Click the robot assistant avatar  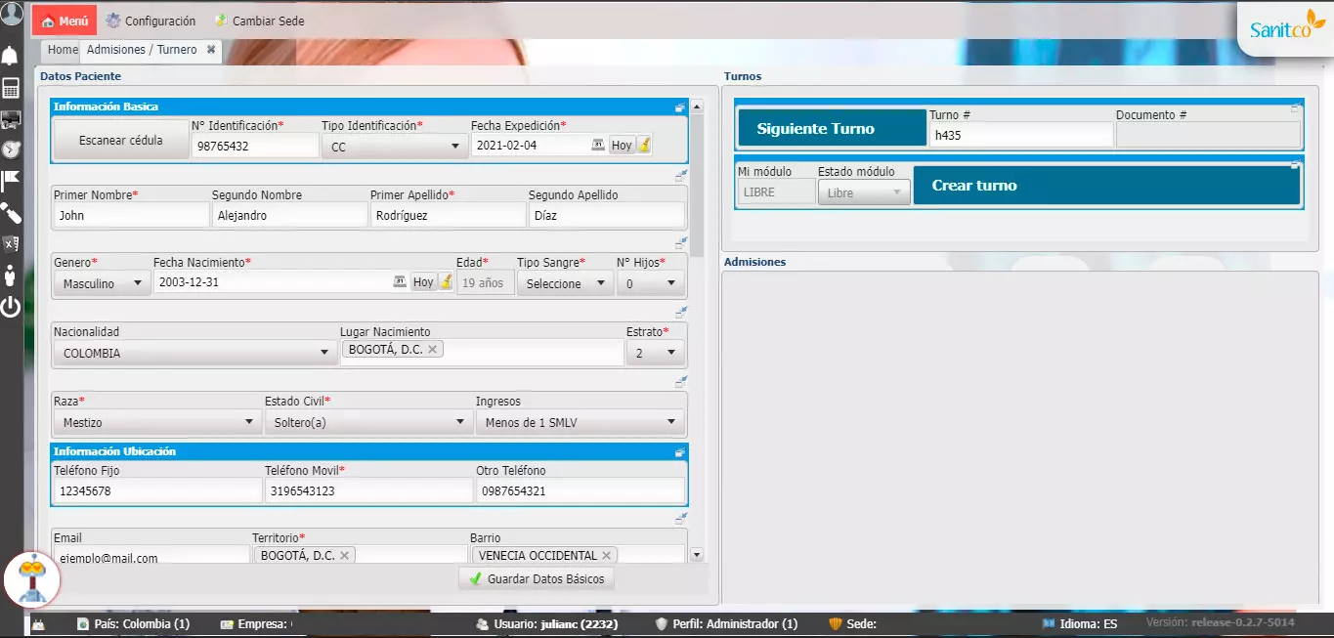32,578
